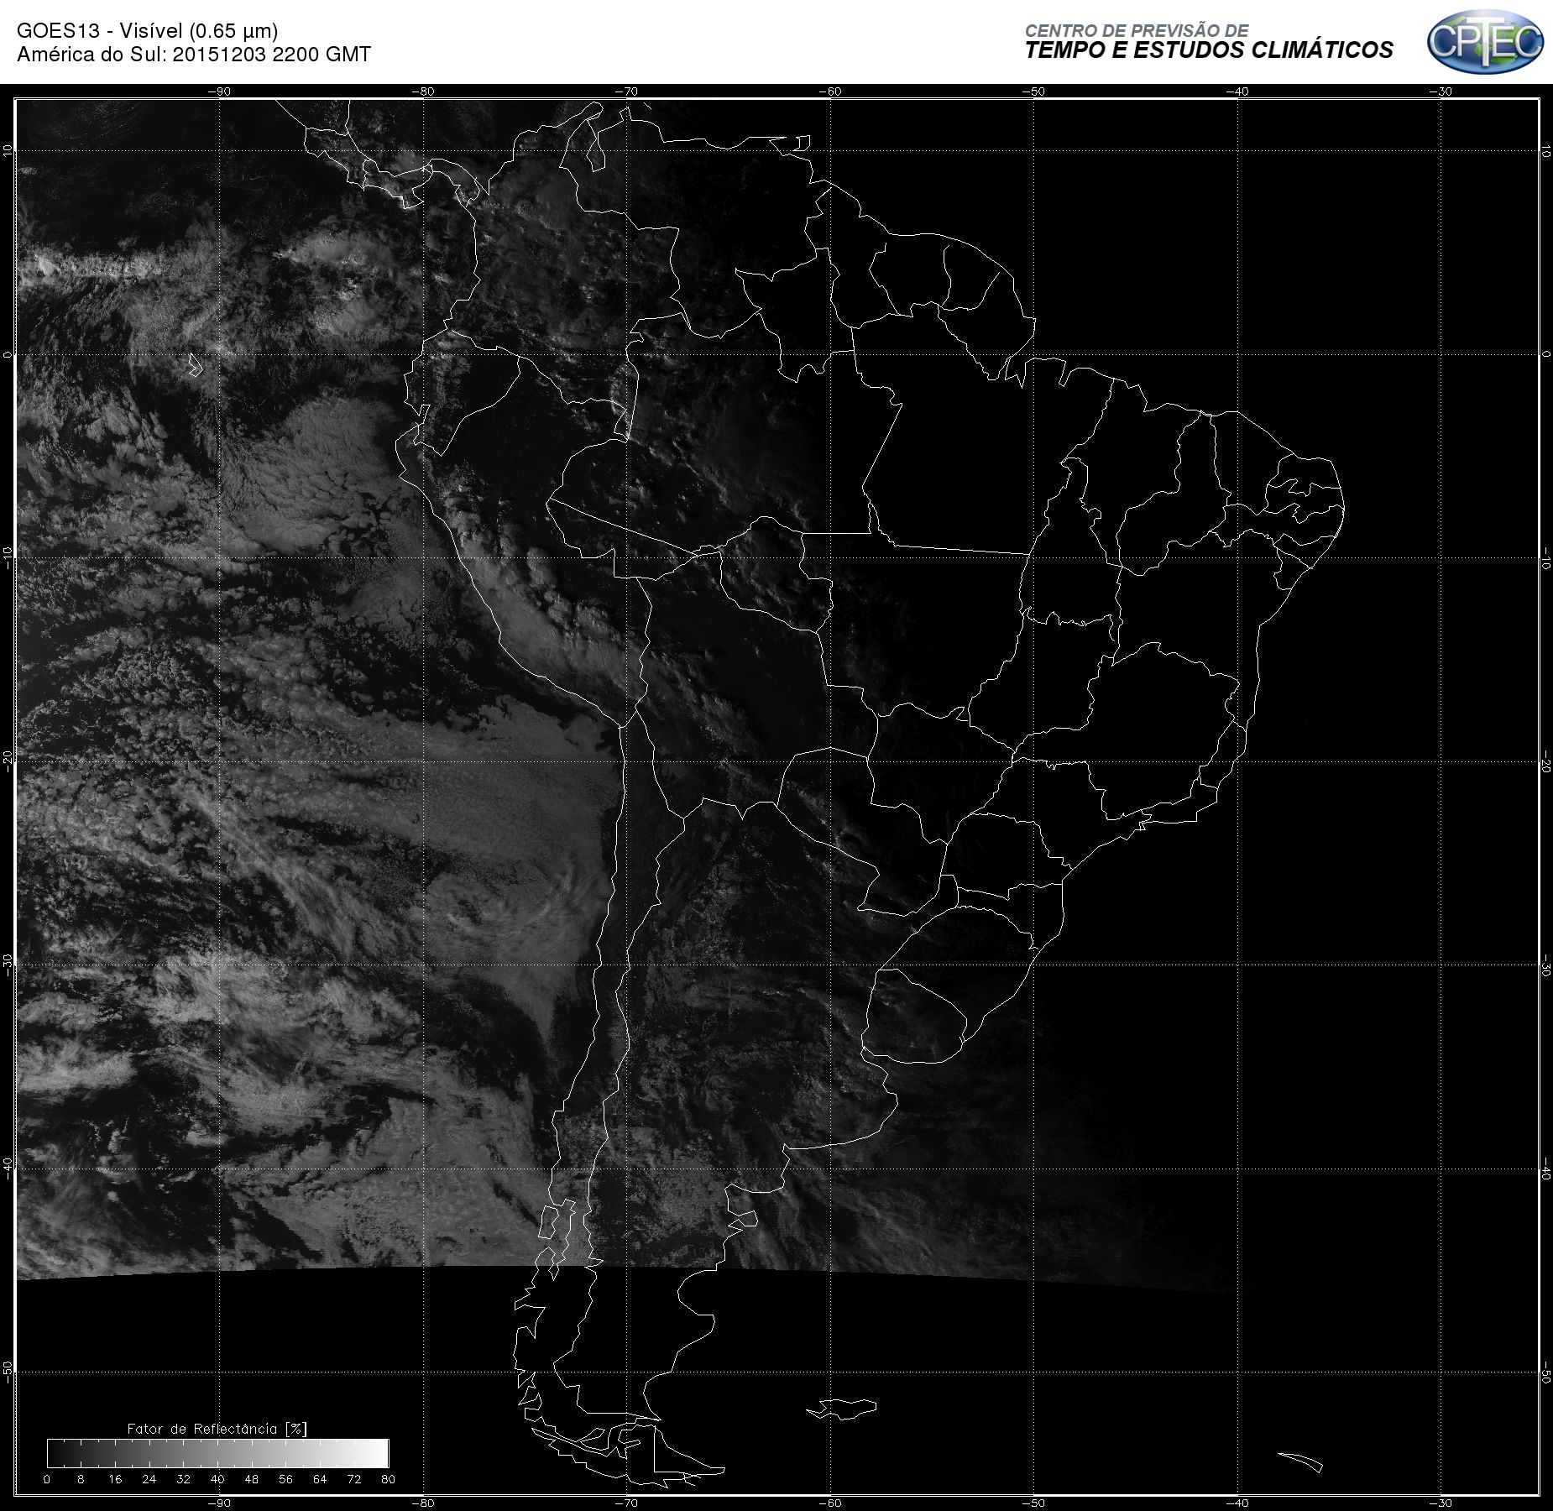Select the 'América do Sul: 20151203 2200 GMT' line
The width and height of the screenshot is (1553, 1511).
(194, 55)
